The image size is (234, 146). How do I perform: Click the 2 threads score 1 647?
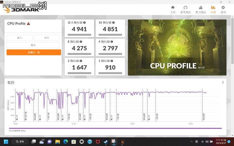(79, 67)
